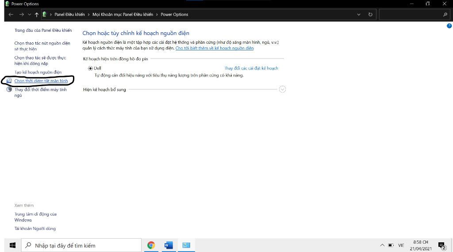The image size is (453, 252).
Task: Open Chọn thao tác khi đóng nắp link
Action: [x=40, y=61]
